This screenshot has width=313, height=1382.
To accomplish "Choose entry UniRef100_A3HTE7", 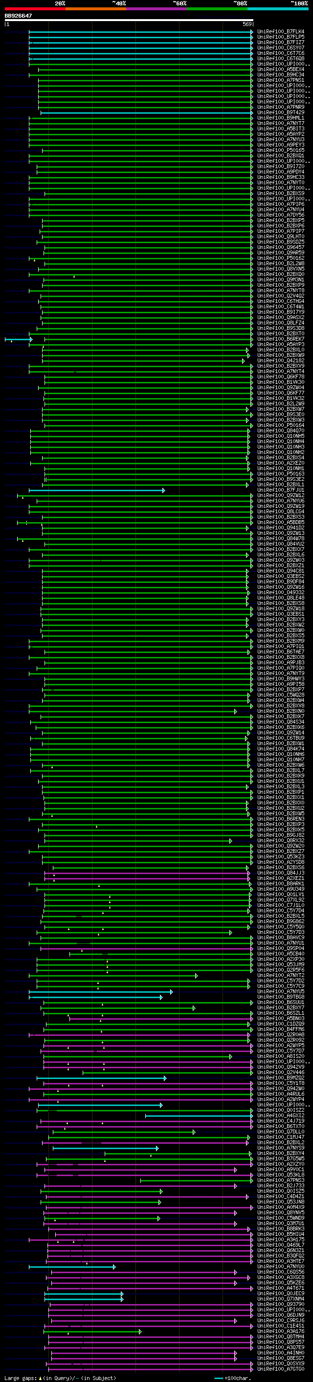I will tap(281, 1262).
